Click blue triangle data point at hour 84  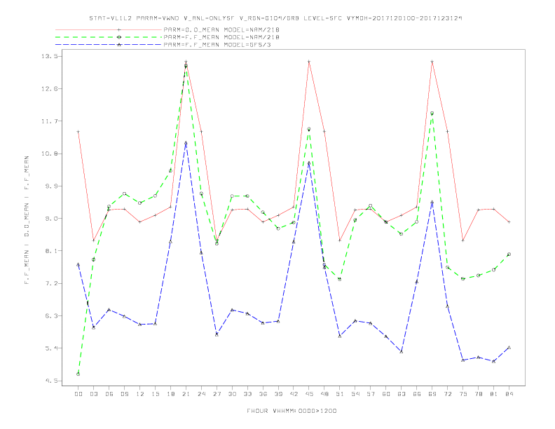point(509,348)
